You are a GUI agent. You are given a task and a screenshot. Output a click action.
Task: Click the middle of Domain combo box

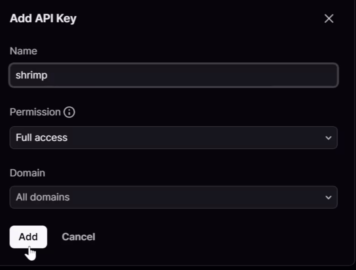(x=173, y=197)
